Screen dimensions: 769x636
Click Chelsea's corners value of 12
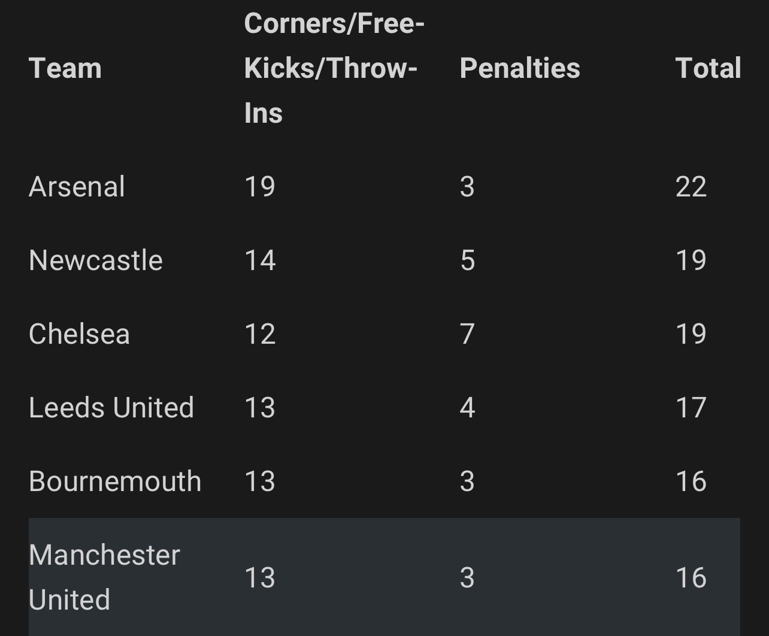tap(259, 334)
